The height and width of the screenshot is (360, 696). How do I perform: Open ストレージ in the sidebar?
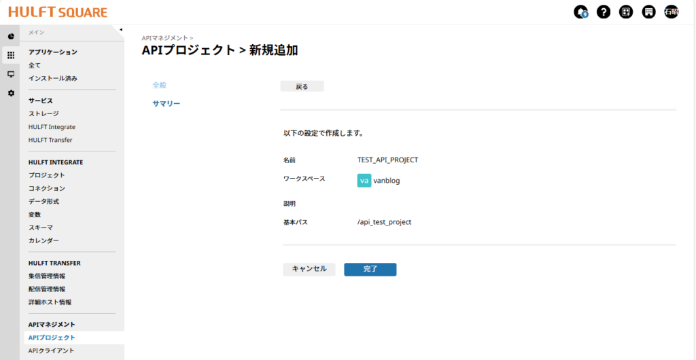pos(43,113)
